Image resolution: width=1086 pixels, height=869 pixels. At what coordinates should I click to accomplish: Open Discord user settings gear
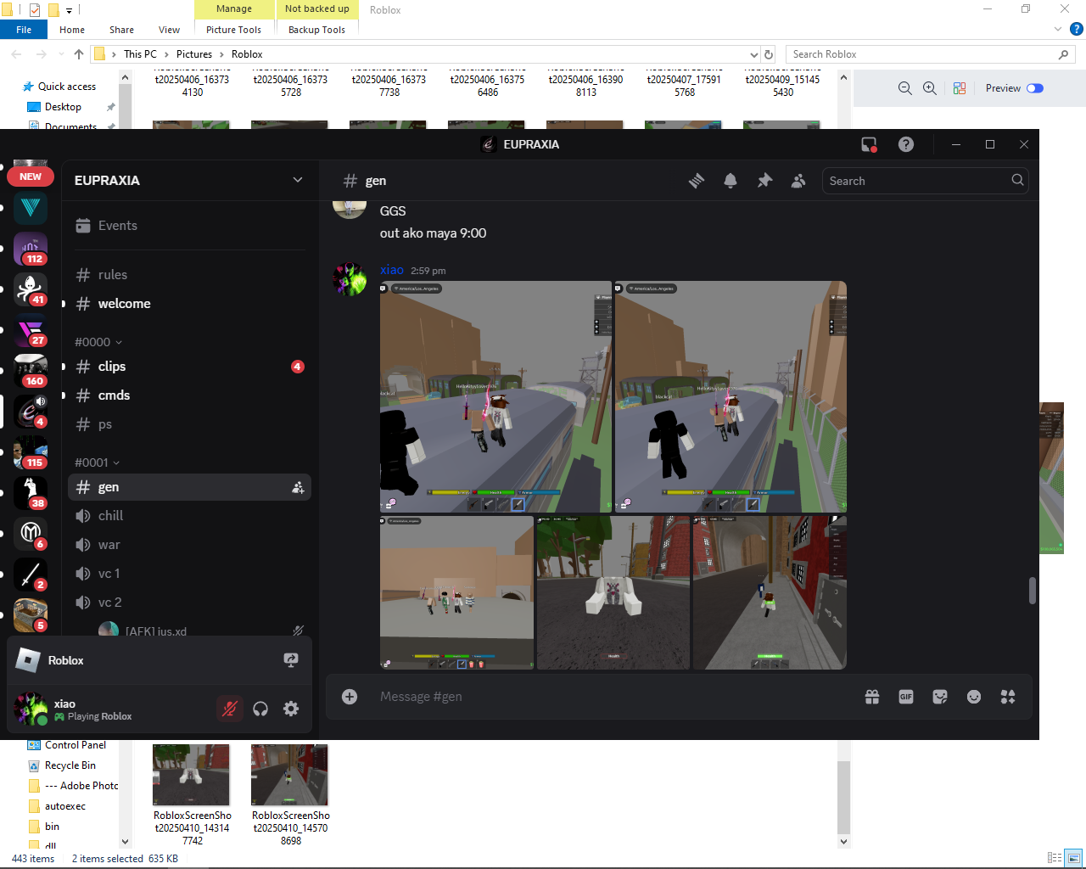click(x=291, y=709)
